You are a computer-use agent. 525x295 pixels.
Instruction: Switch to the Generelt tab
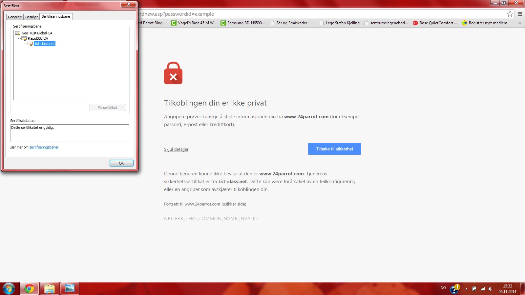[x=15, y=17]
